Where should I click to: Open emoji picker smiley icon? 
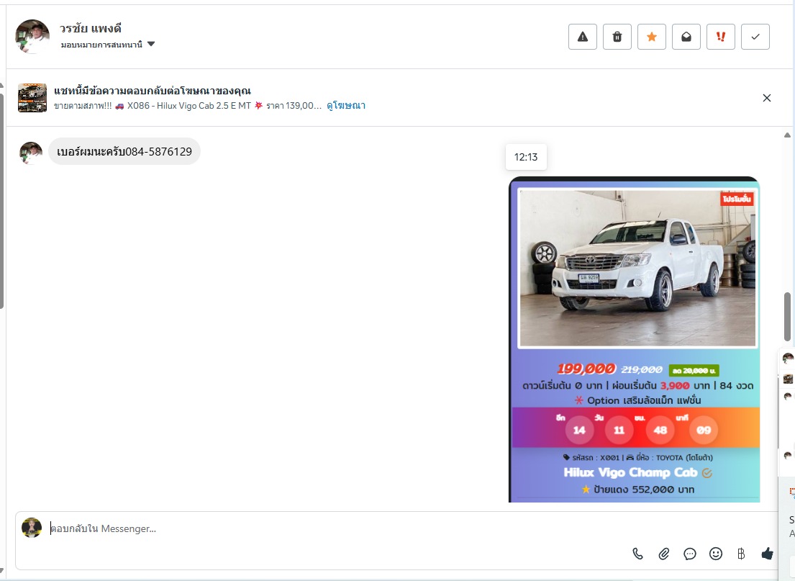click(x=715, y=554)
